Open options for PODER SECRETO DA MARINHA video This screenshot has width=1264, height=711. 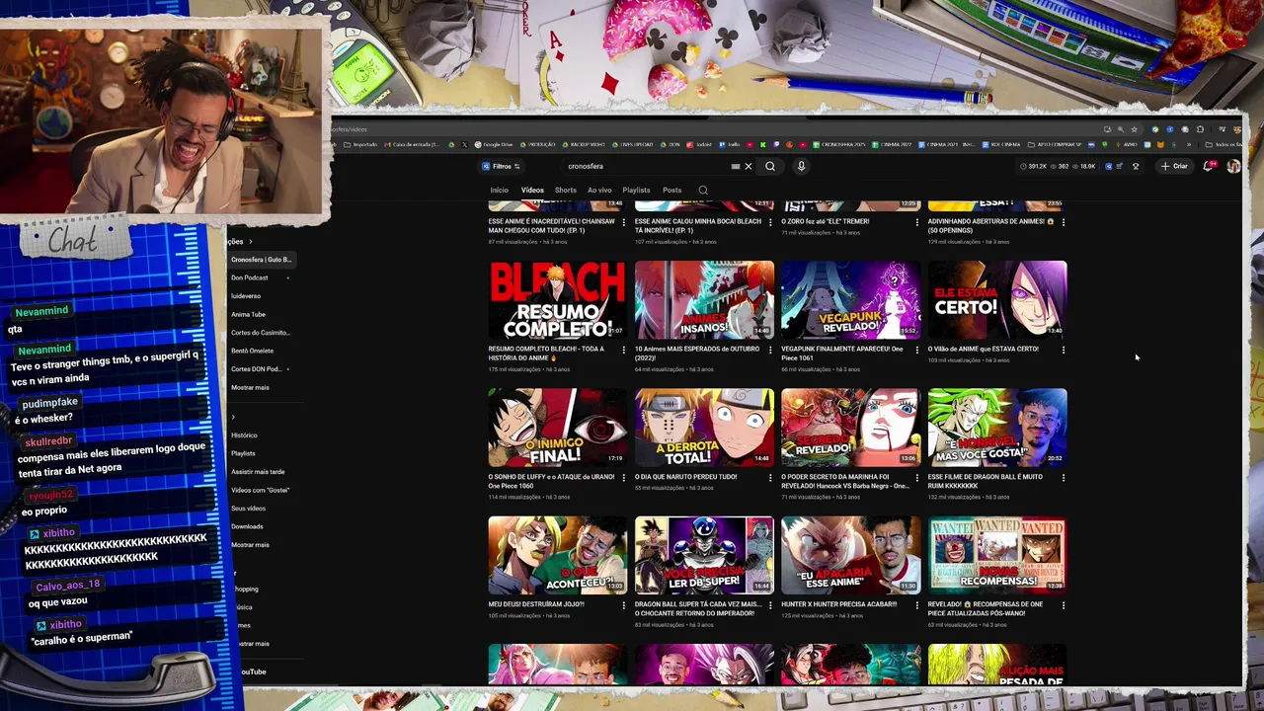[x=916, y=477]
